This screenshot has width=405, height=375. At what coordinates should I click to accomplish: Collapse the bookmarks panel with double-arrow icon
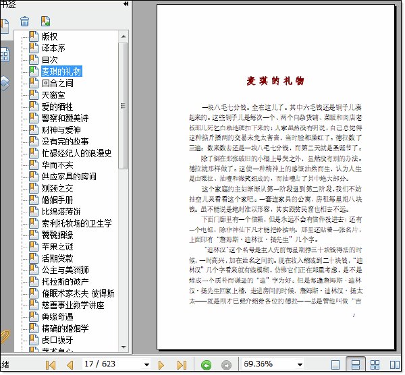[126, 3]
